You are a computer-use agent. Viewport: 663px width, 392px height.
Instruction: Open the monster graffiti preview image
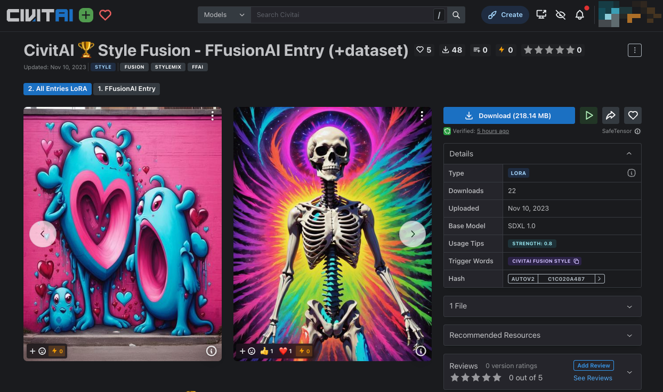tap(123, 234)
